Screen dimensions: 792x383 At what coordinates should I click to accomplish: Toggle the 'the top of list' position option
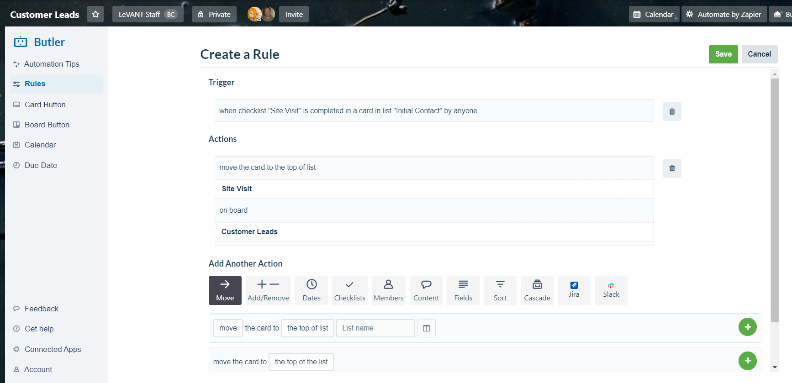[x=307, y=328]
